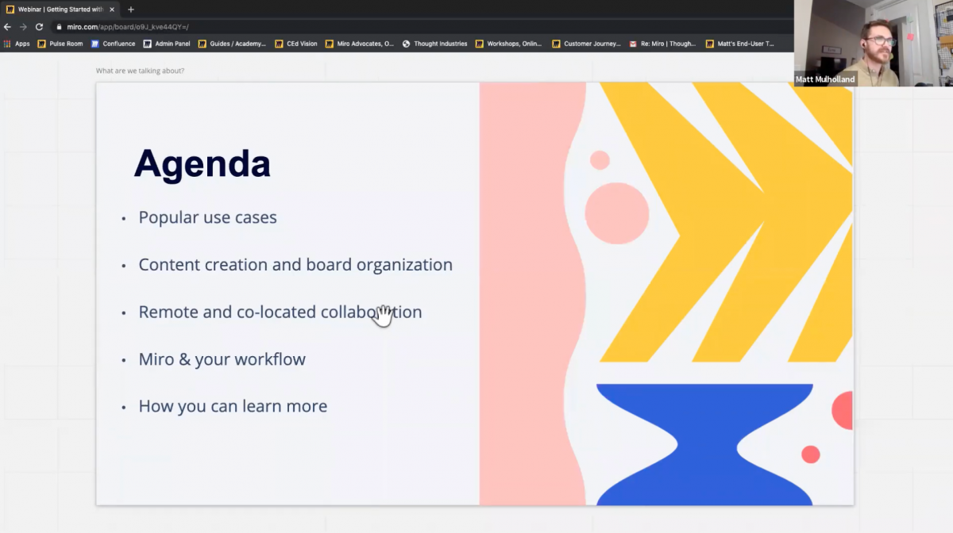Screen dimensions: 953x533
Task: Open the CEd Vision bookmark
Action: [x=296, y=44]
